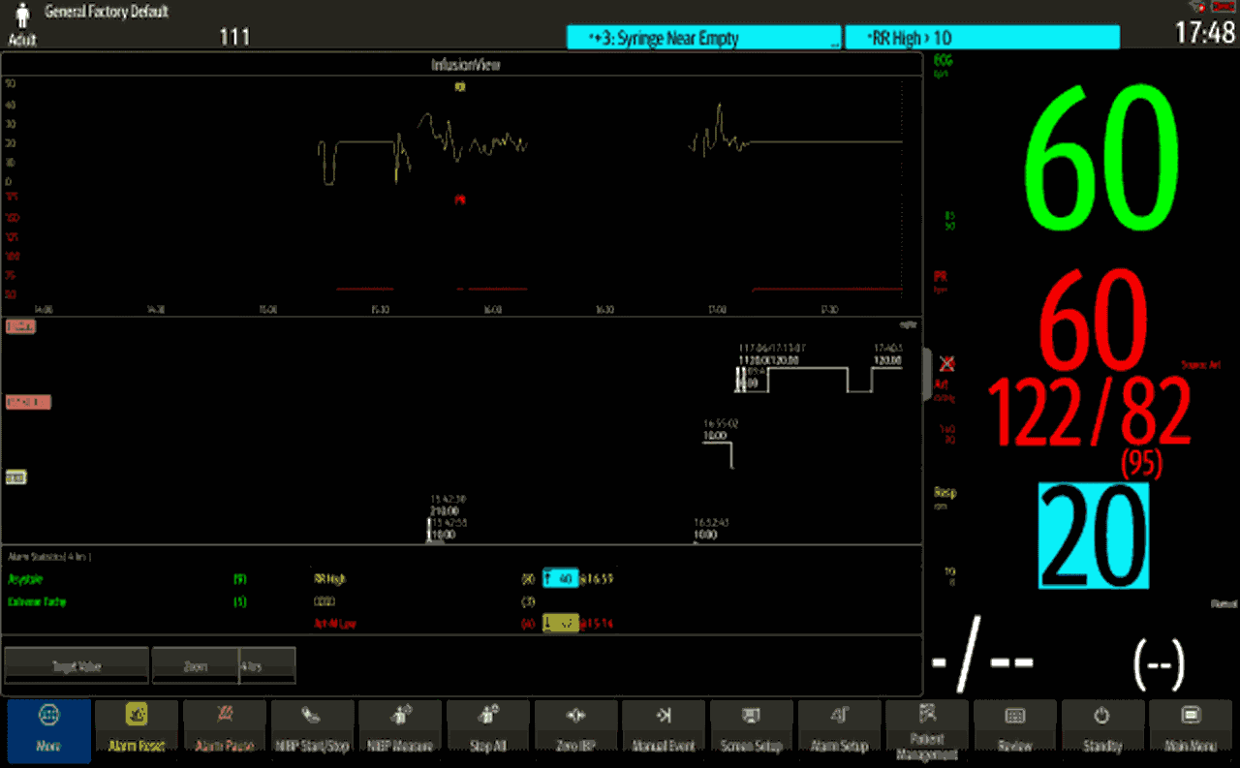Click the crossed-out alarm-off icon beside Art

click(x=947, y=364)
